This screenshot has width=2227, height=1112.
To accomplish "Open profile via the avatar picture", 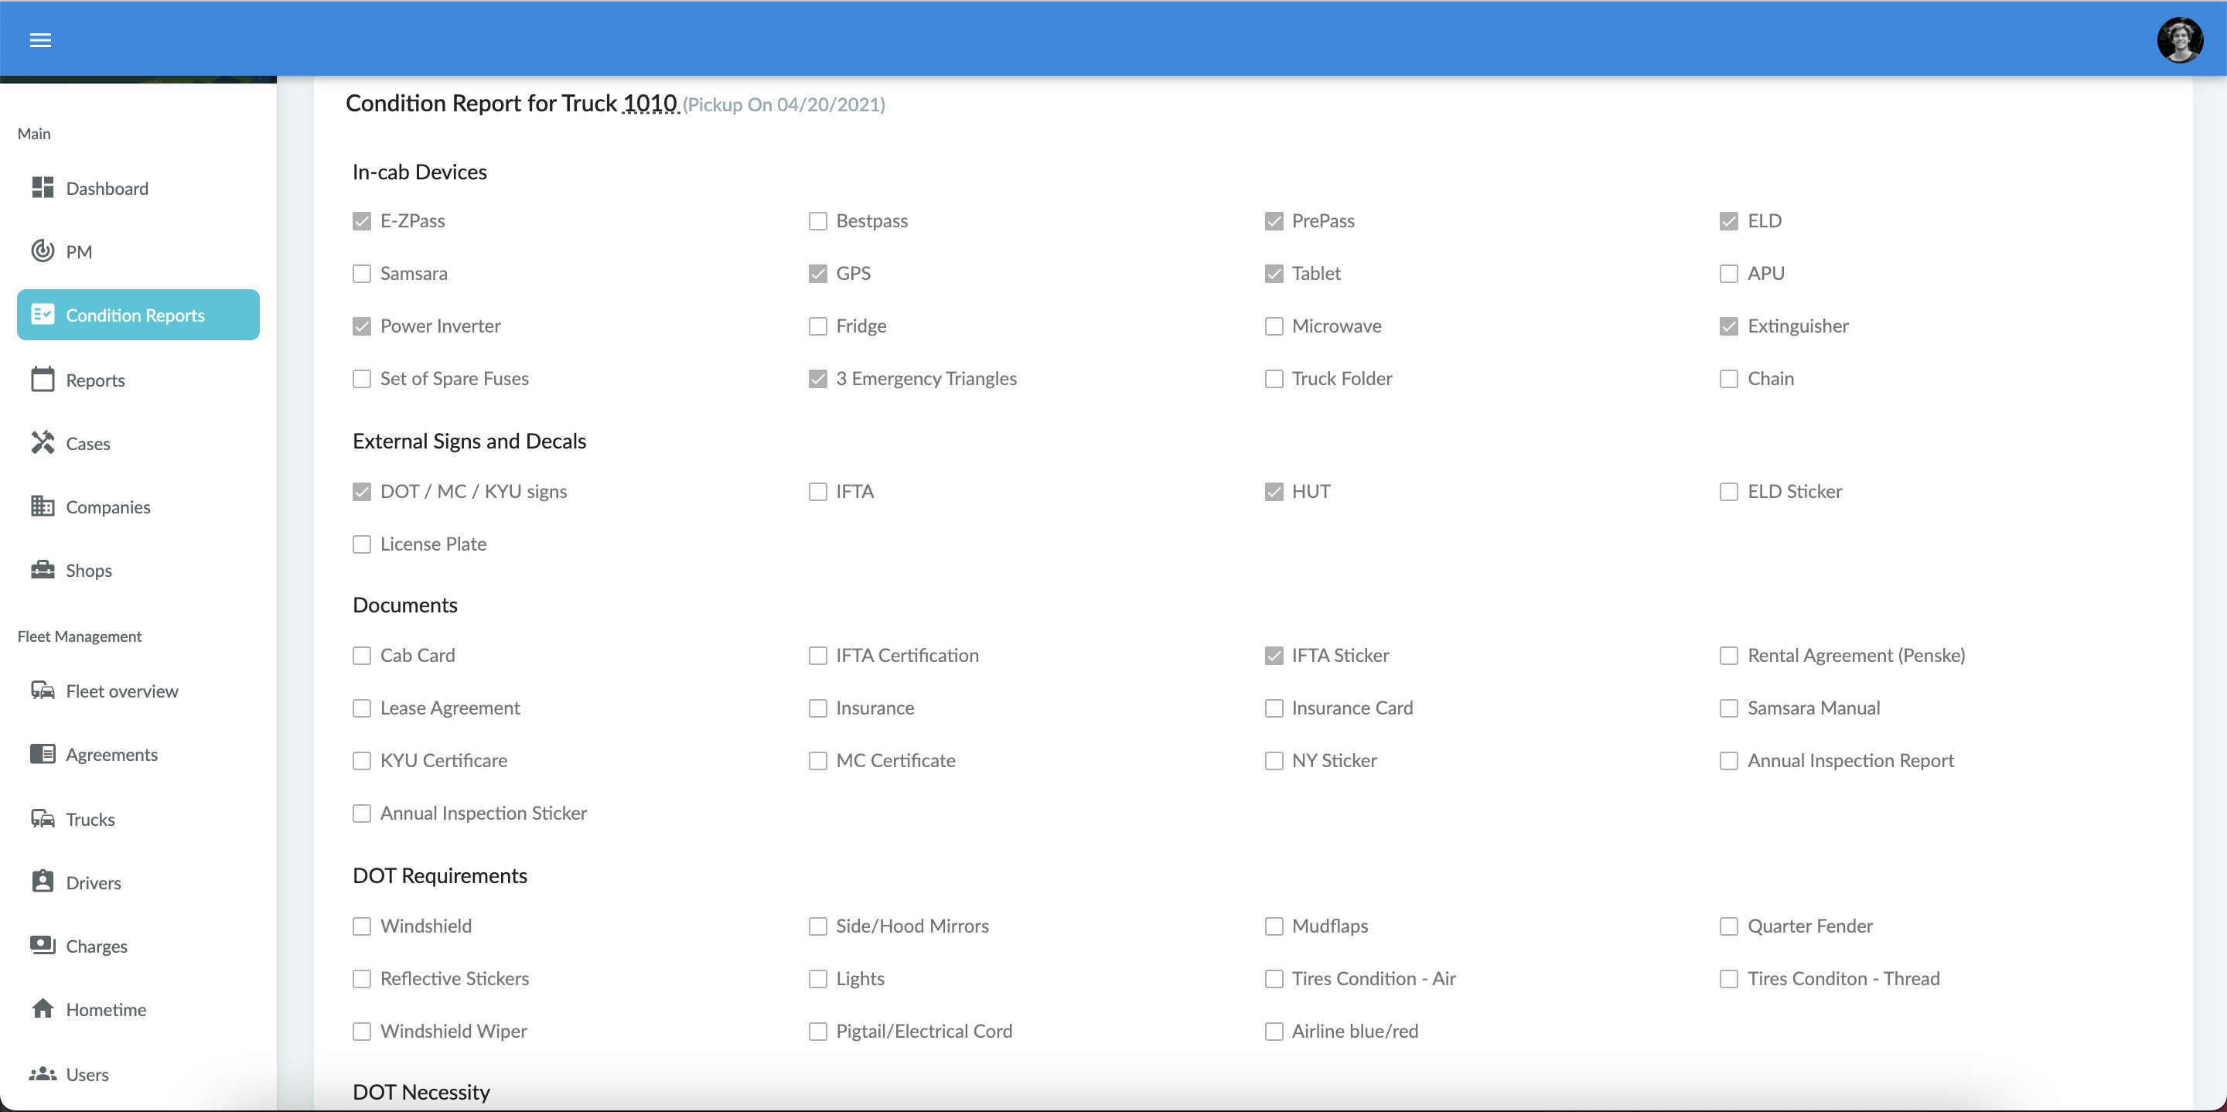I will point(2181,39).
